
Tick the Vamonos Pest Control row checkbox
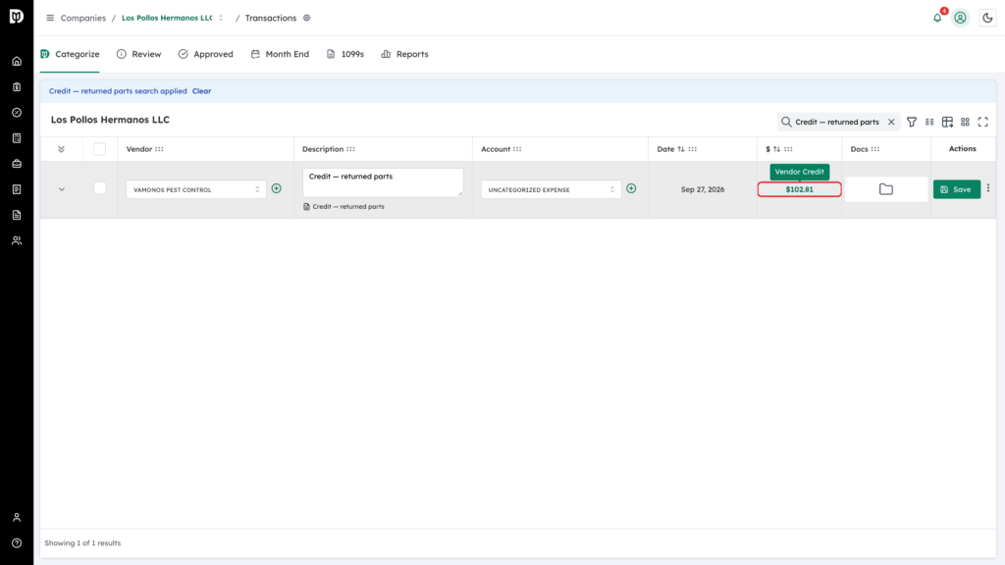(99, 188)
